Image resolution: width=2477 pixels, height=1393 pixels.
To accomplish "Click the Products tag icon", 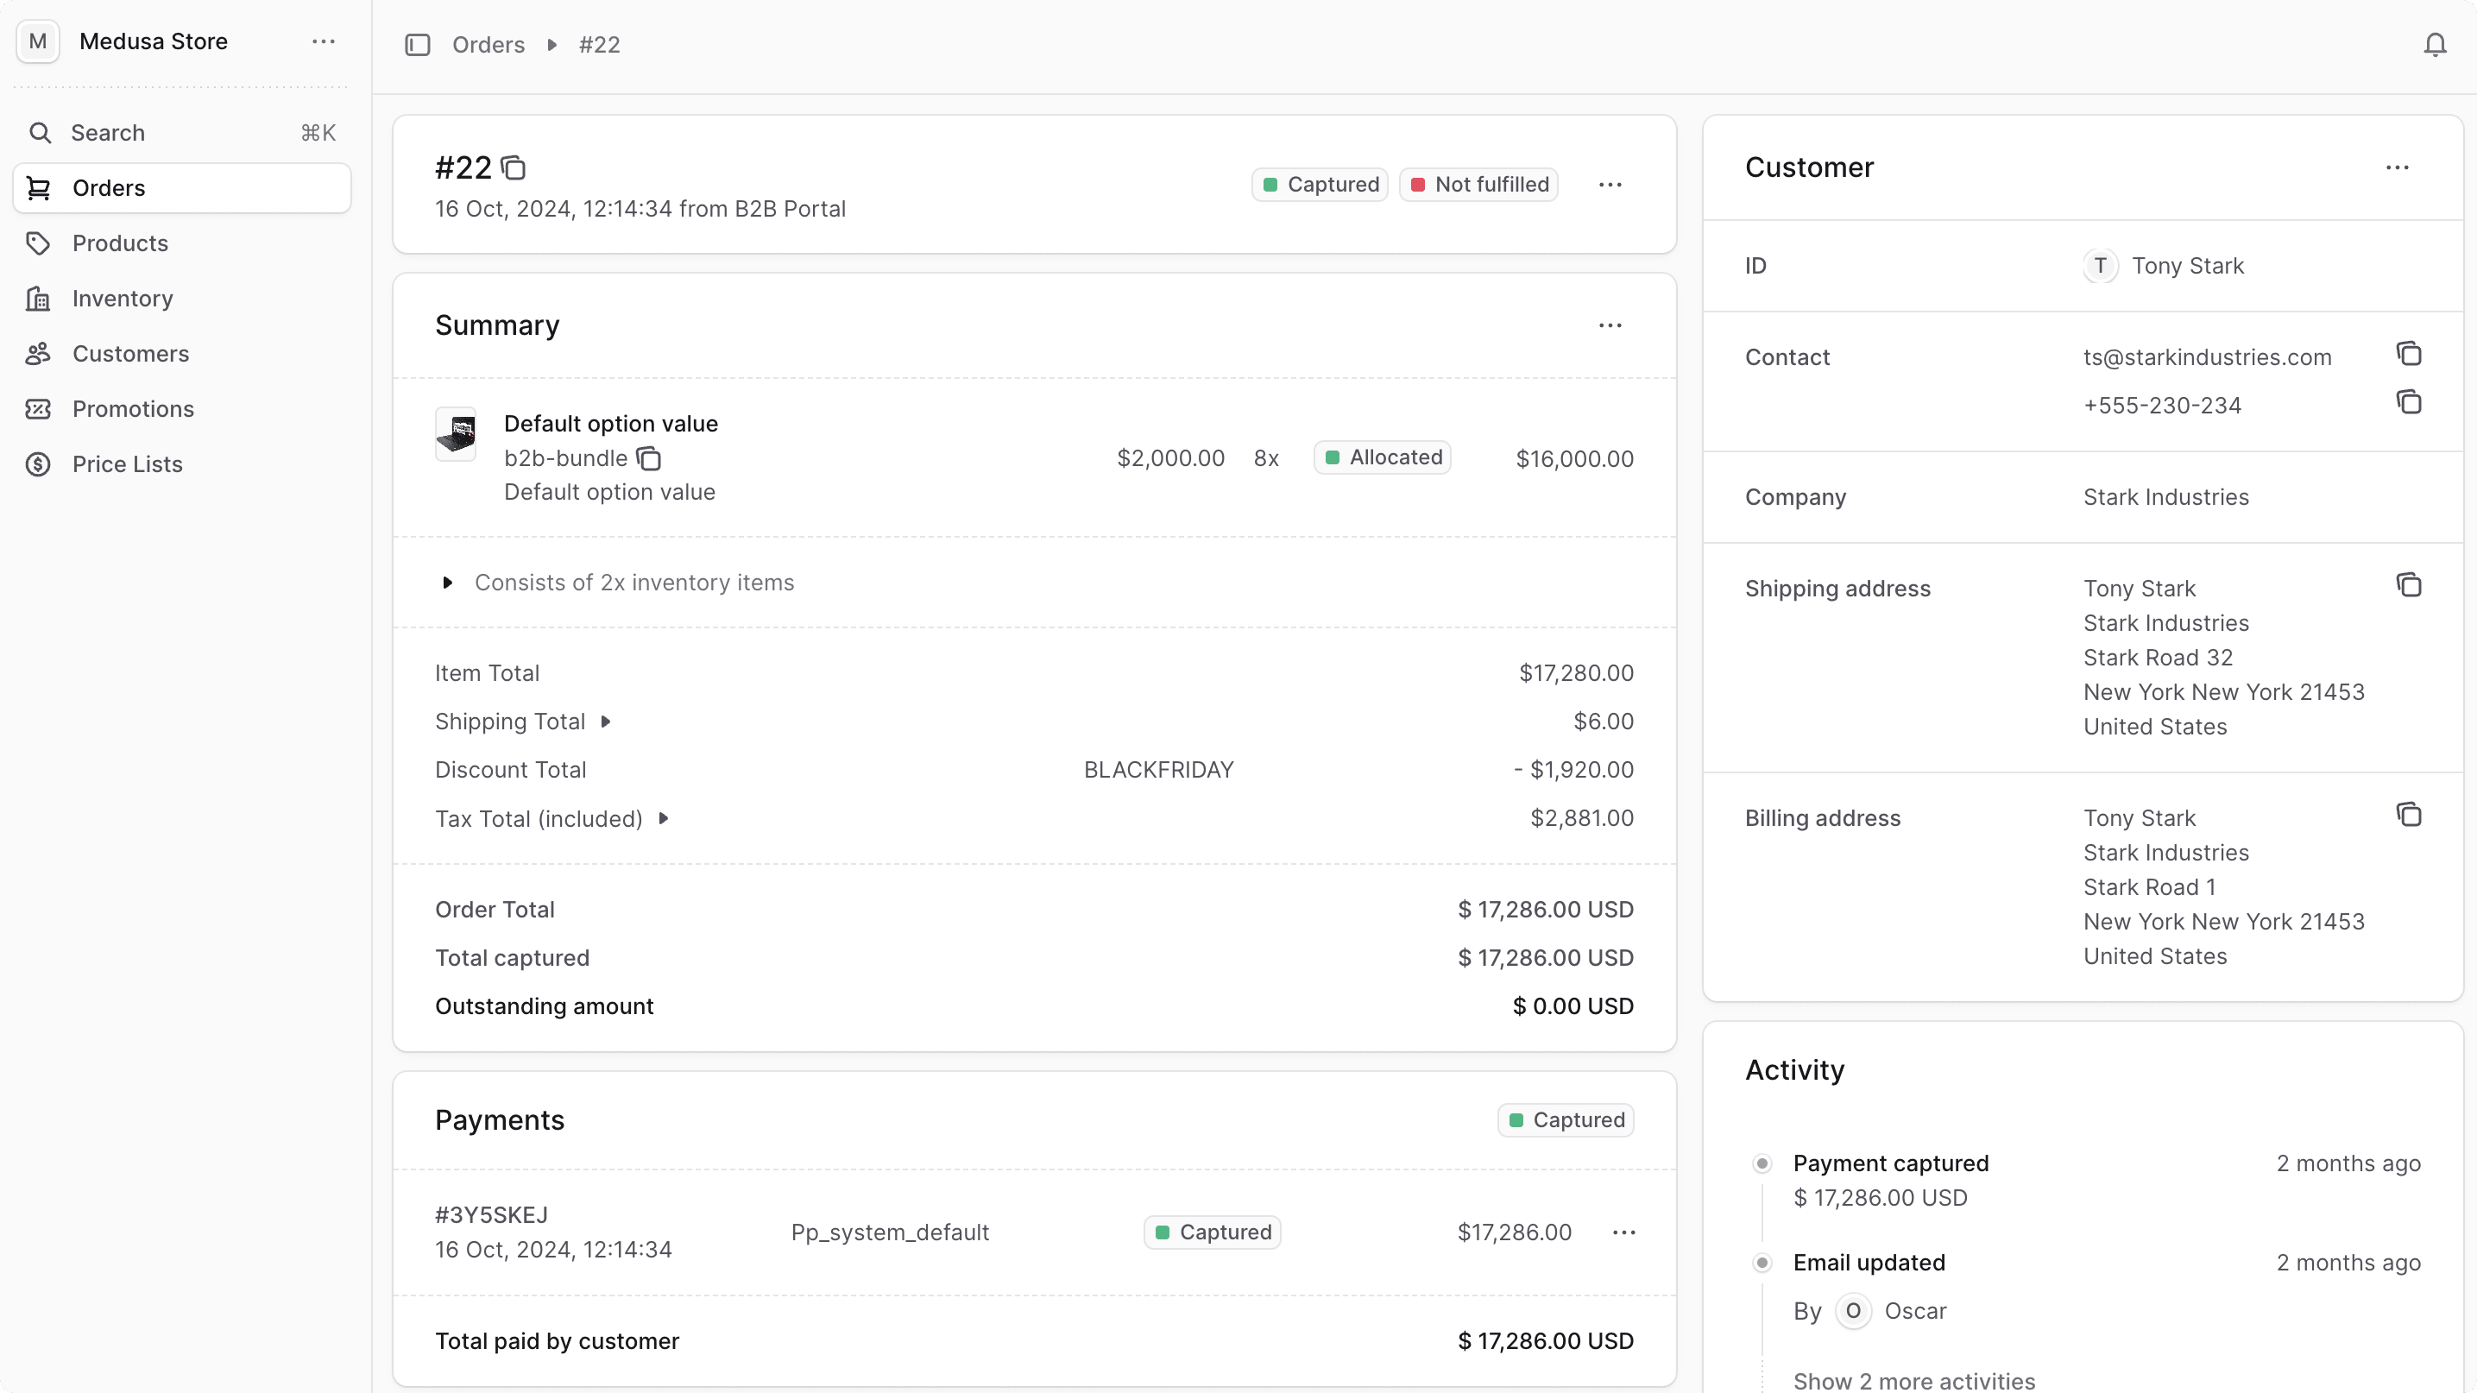I will (x=39, y=243).
